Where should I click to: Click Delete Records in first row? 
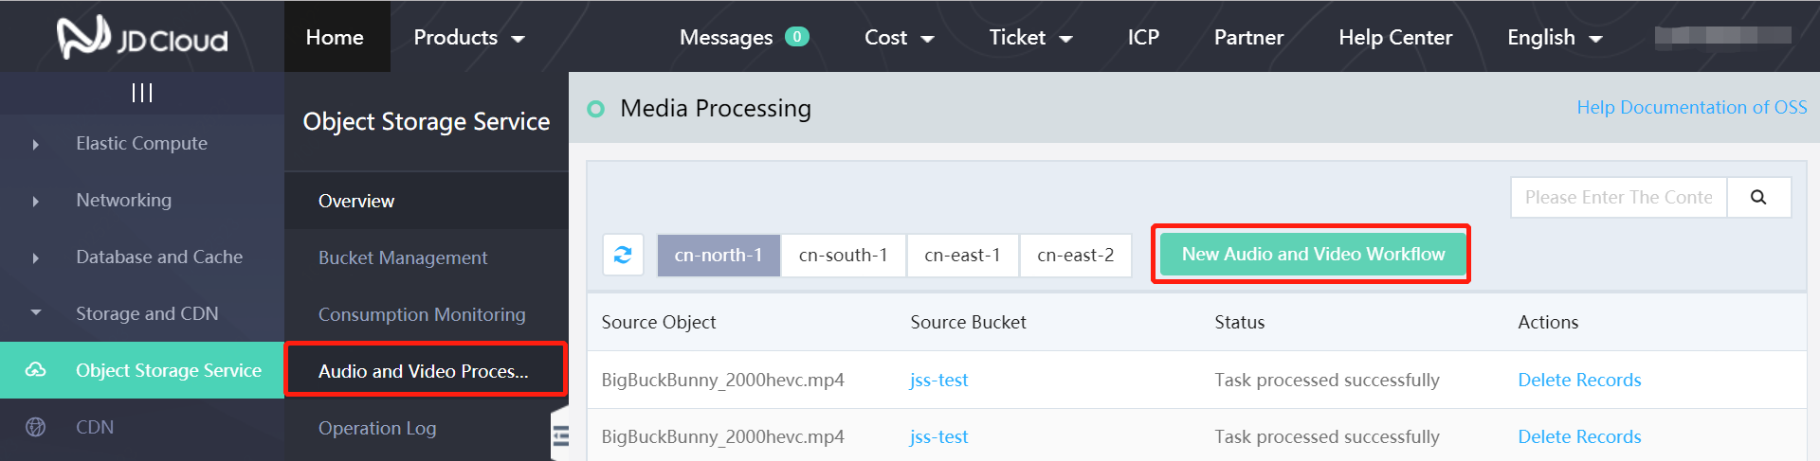coord(1579,380)
